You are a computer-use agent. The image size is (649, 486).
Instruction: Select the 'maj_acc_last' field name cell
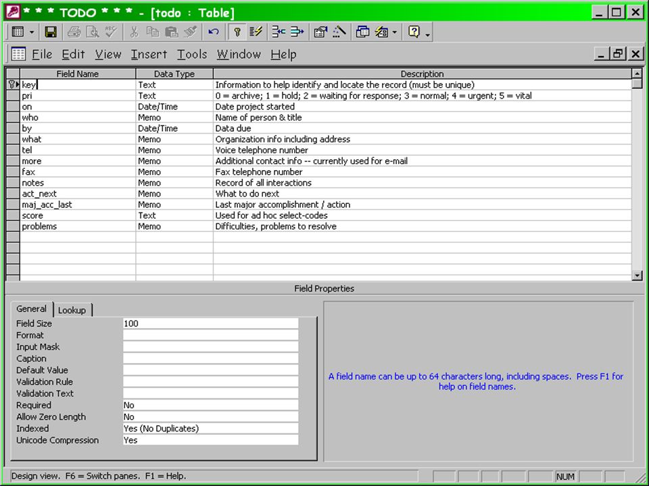click(78, 205)
